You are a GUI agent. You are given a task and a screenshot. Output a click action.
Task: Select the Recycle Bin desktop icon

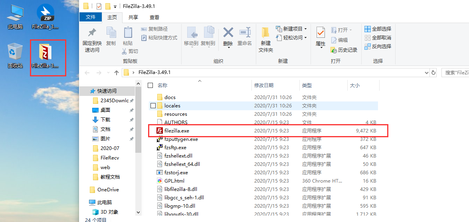coord(15,56)
